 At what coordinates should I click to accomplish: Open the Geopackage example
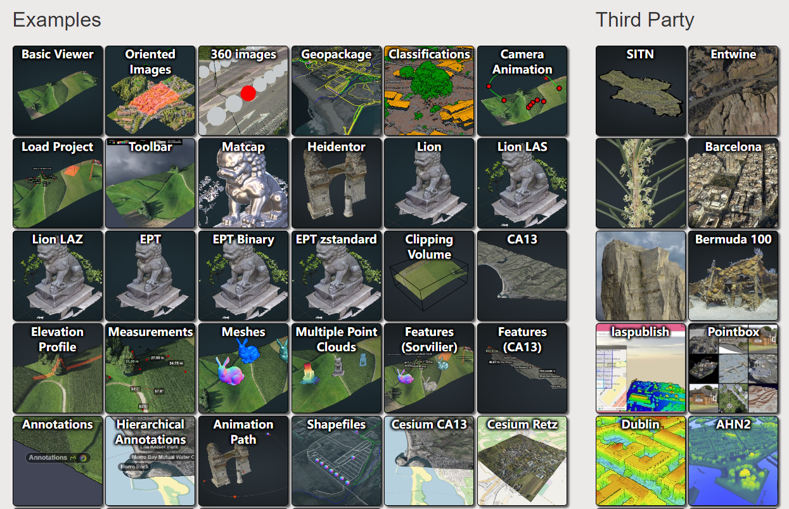[x=337, y=91]
